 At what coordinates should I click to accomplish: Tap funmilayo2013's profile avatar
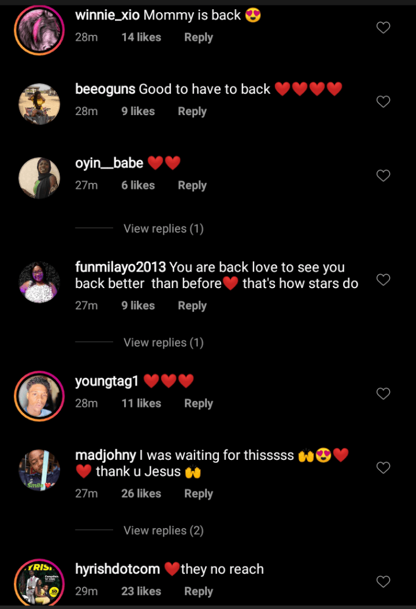(x=39, y=282)
